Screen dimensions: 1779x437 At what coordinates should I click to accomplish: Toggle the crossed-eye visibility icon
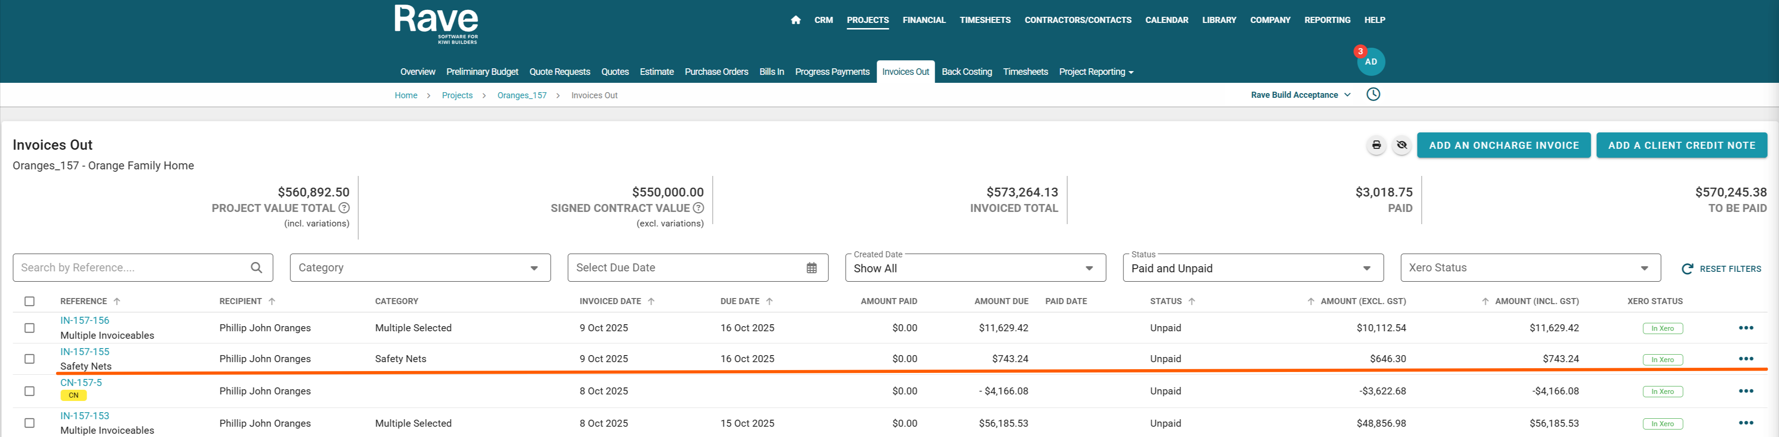1401,145
